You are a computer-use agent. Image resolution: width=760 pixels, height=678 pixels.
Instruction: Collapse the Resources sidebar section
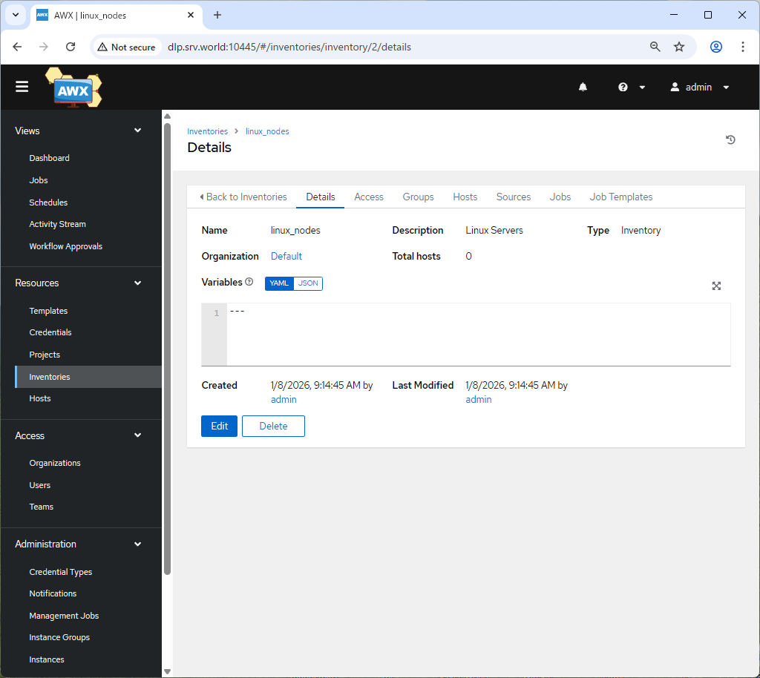tap(137, 283)
